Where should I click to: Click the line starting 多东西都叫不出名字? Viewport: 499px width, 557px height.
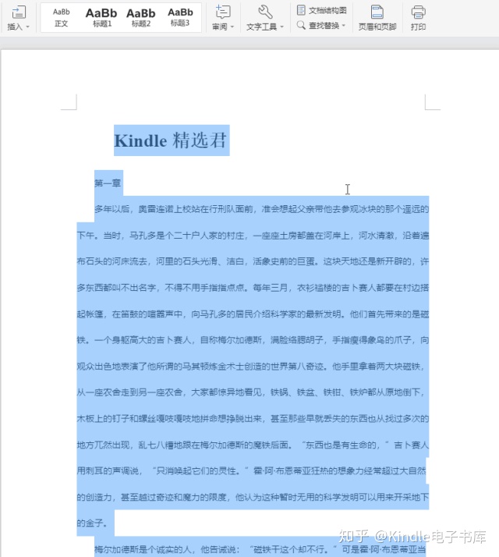pyautogui.click(x=253, y=288)
